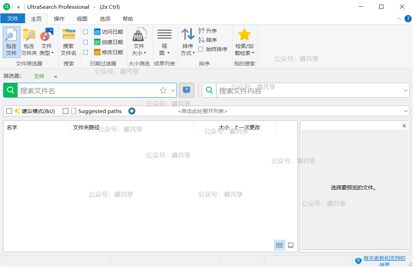Click the favorites star in filename search box
Viewport: 413px width, 267px height.
click(163, 91)
